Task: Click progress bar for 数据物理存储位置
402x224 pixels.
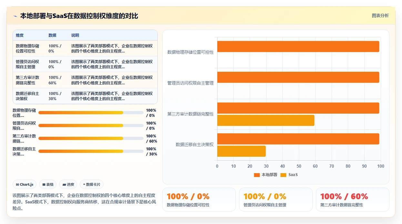Action: pos(91,113)
